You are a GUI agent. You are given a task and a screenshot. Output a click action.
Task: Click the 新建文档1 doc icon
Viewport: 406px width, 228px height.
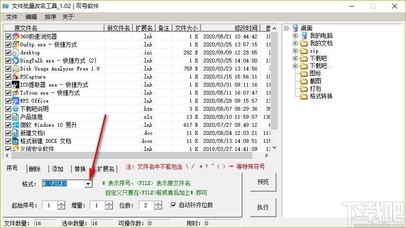(16, 133)
